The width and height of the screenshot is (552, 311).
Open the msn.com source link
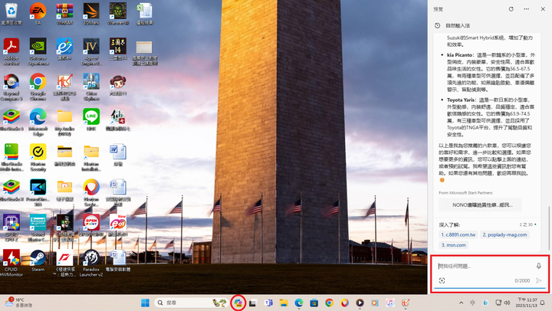click(x=453, y=245)
